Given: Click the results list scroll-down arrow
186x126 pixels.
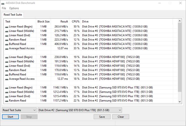Looking at the screenshot, I should (x=180, y=102).
